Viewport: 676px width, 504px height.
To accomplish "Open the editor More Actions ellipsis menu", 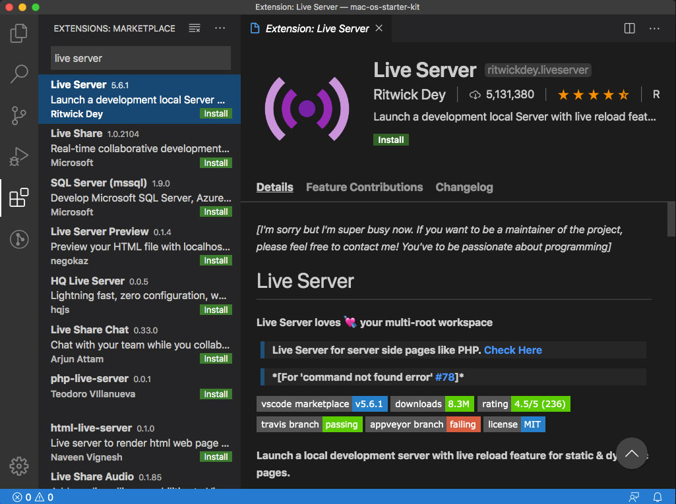I will 654,28.
